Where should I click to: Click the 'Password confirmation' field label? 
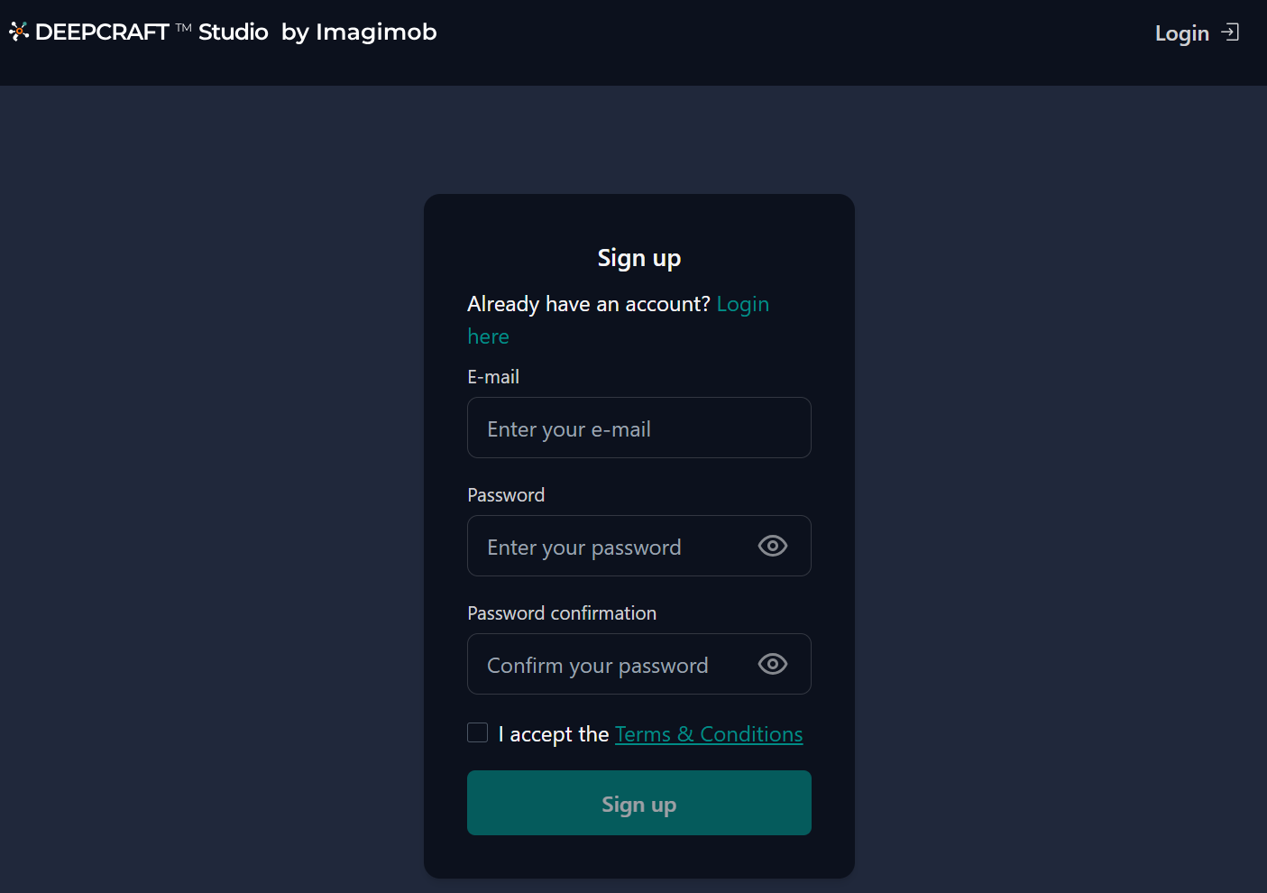pyautogui.click(x=562, y=613)
